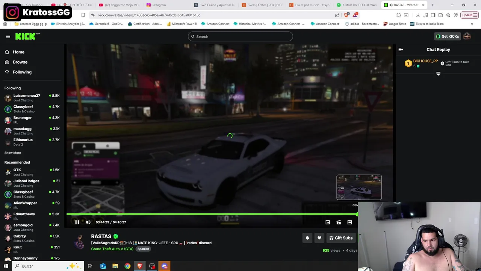Turn on notifications bell for RASTAS
Image resolution: width=481 pixels, height=271 pixels.
tap(307, 238)
